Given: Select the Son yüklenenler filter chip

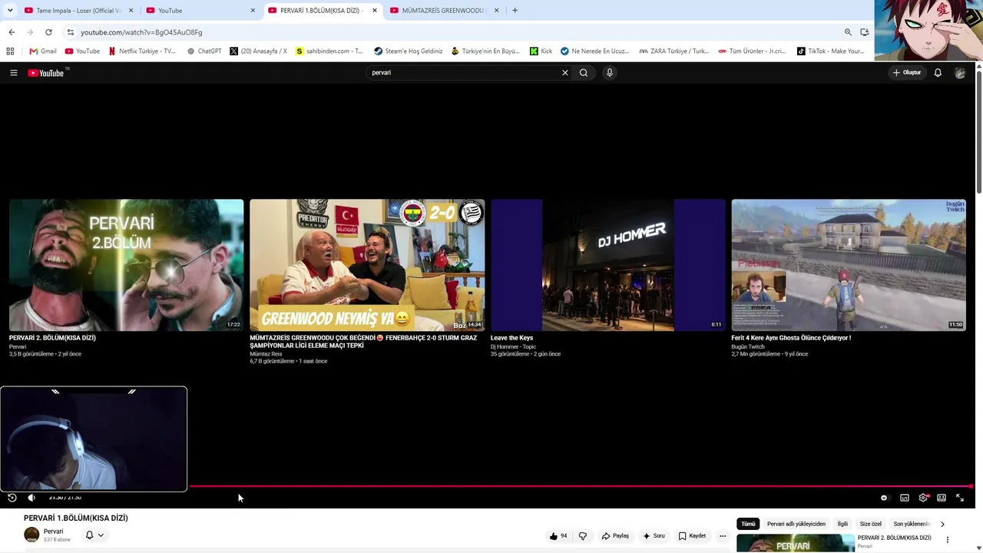Looking at the screenshot, I should coord(912,524).
